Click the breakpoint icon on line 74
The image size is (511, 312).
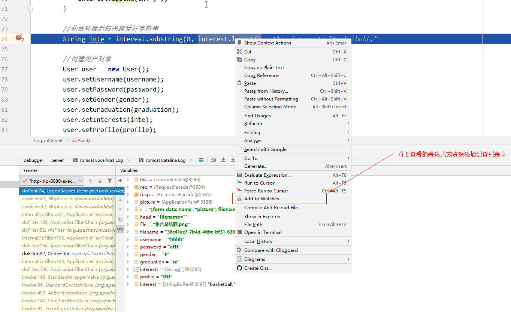19,38
